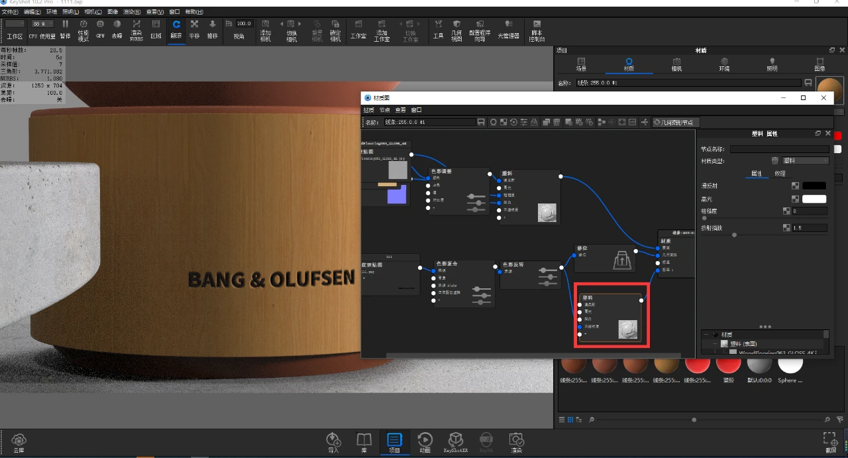Click the 几何图形节点 geometry nodes button
This screenshot has height=458, width=848.
pyautogui.click(x=676, y=122)
